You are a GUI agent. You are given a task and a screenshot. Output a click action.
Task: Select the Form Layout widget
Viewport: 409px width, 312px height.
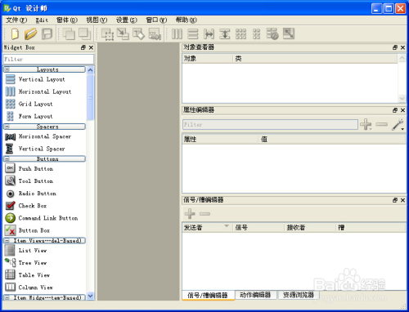35,116
